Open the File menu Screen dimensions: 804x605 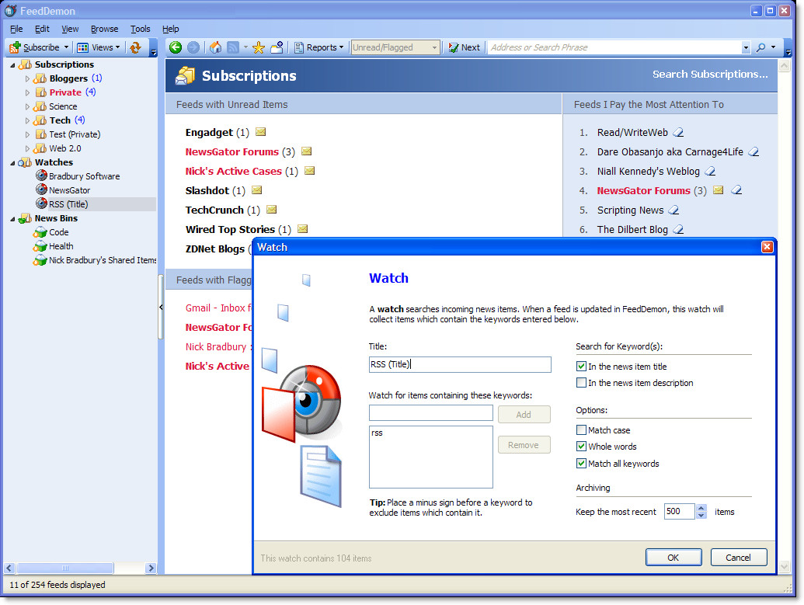click(16, 29)
